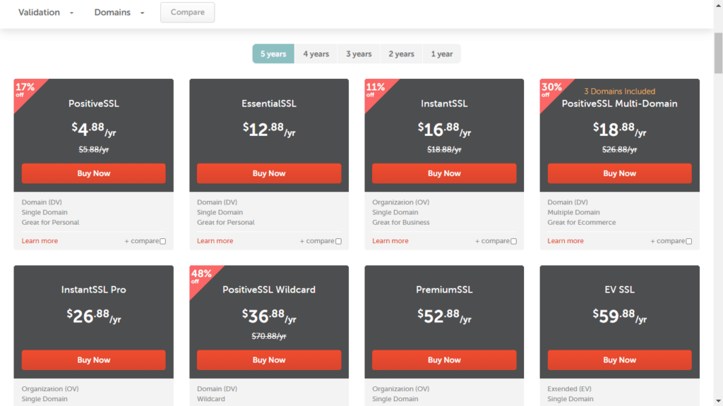Click Learn more under PositiveSSL

pos(40,241)
